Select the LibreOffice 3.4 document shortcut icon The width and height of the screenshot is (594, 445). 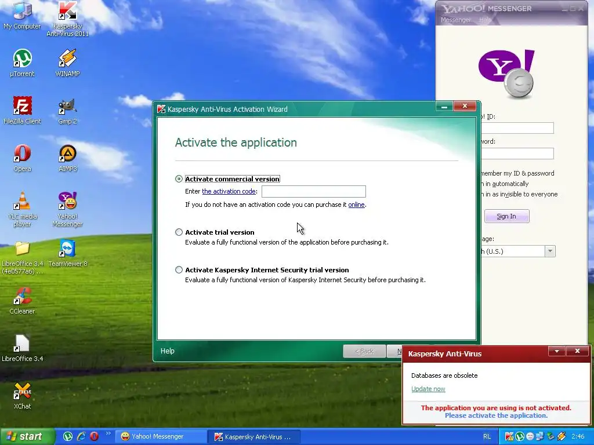(x=22, y=348)
